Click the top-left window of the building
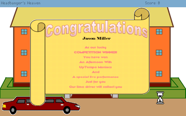Screen dimensions: 186x116 24,31
